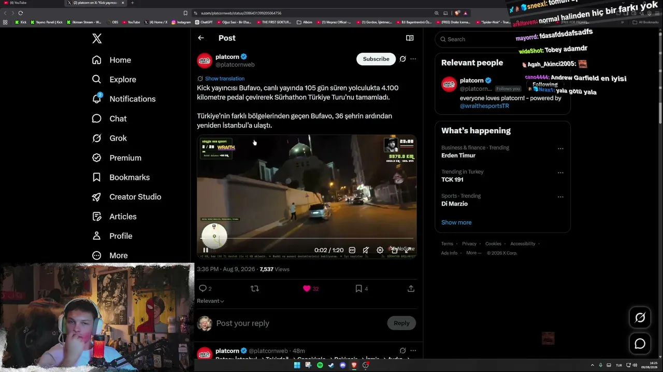
Task: Open the Di Marzio trend
Action: coord(454,204)
